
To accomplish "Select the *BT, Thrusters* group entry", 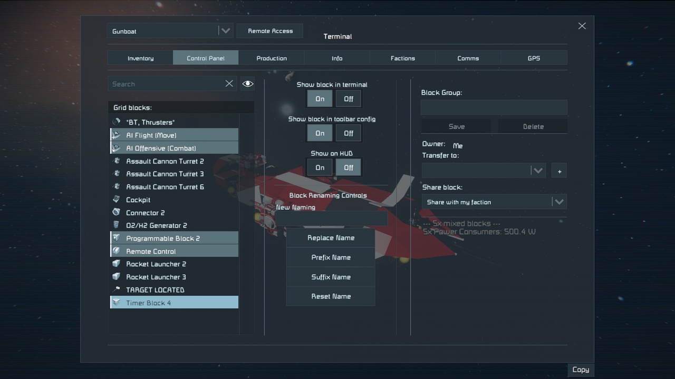I will click(174, 122).
